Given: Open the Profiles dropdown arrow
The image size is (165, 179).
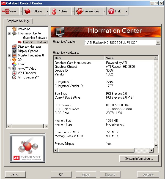Looking at the screenshot, I should click(x=73, y=11).
